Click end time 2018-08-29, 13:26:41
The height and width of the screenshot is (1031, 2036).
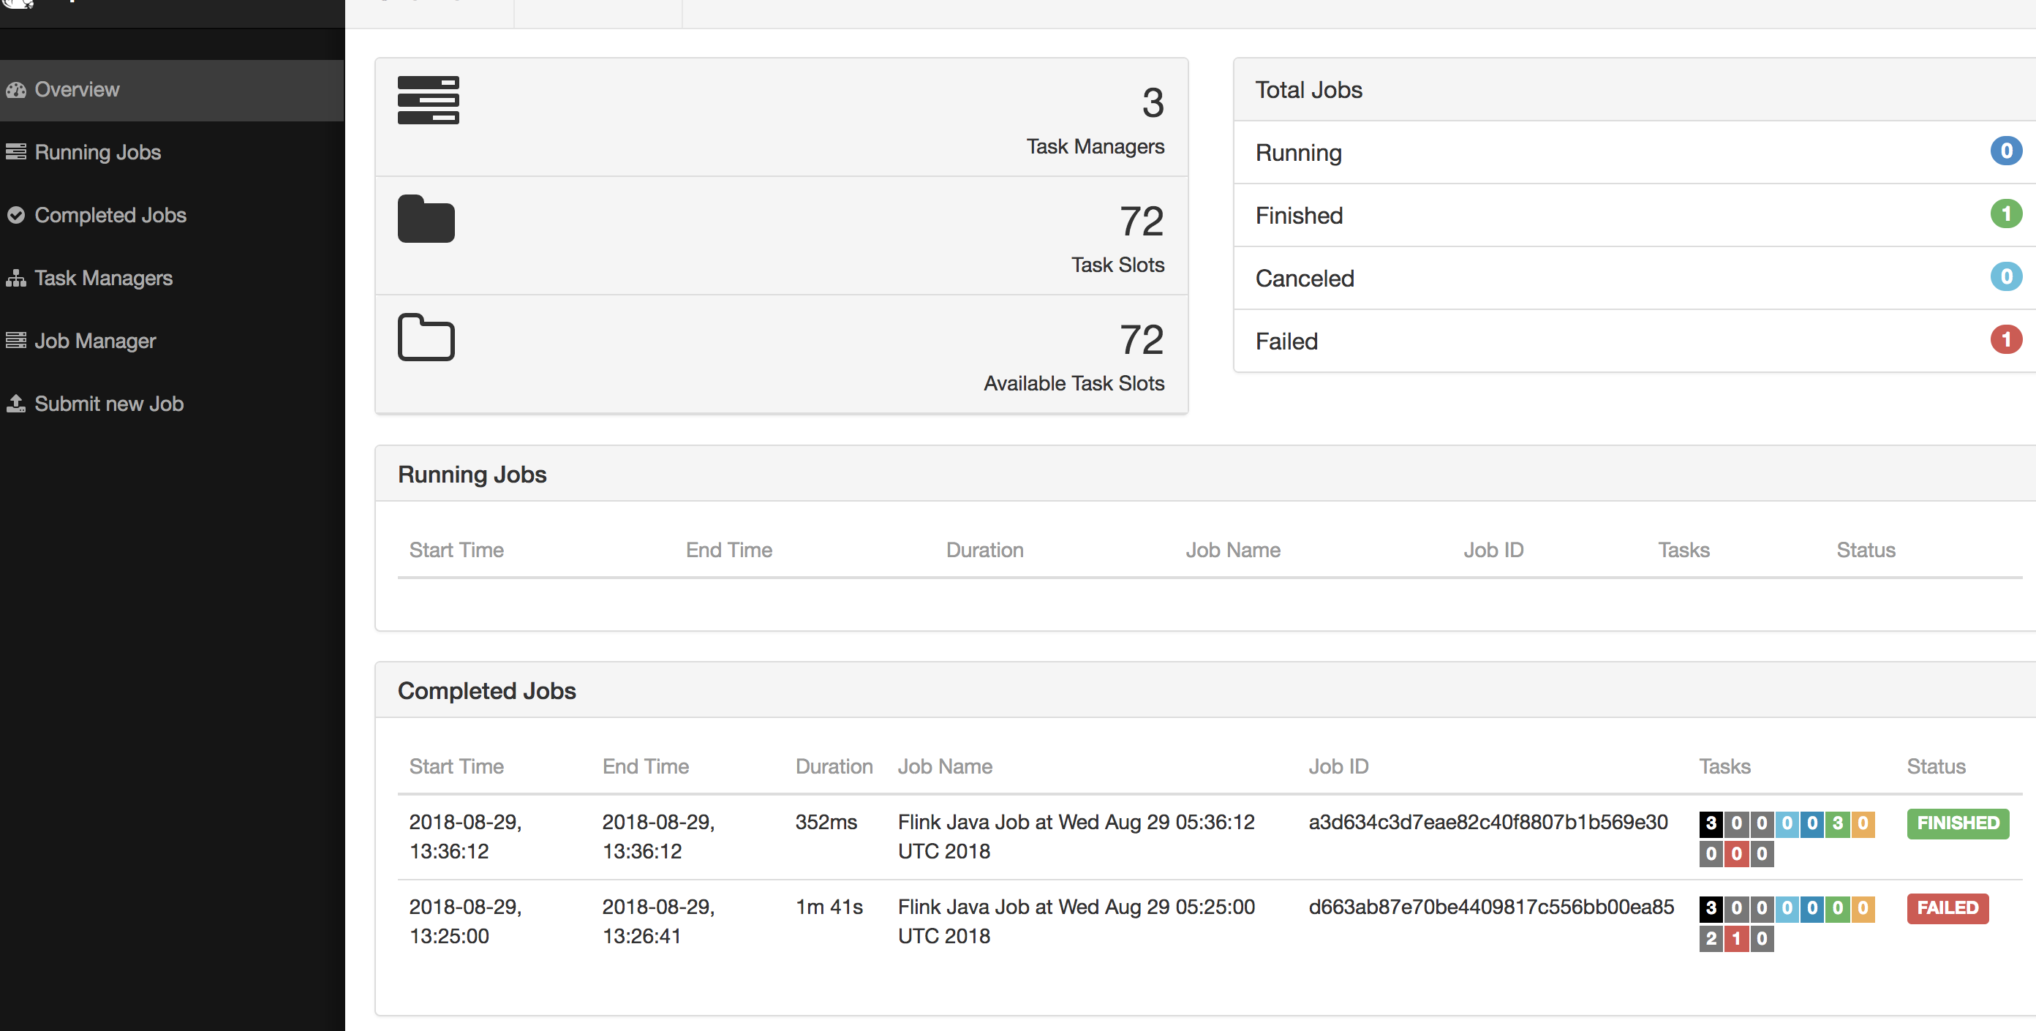[657, 921]
